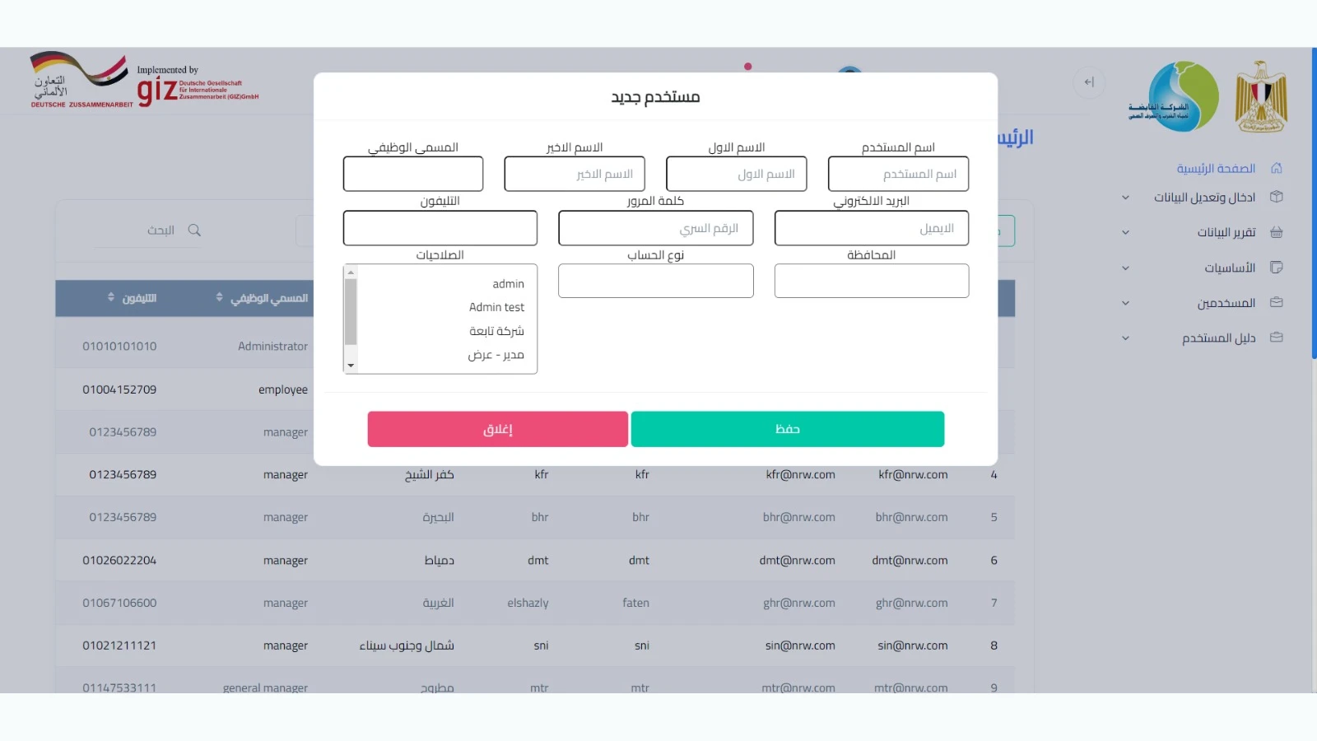Viewport: 1317px width, 741px height.
Task: Expand تقرير البيانات menu chevron
Action: point(1125,233)
